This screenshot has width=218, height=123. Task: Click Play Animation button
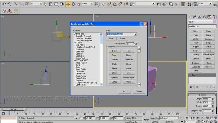coord(190,118)
